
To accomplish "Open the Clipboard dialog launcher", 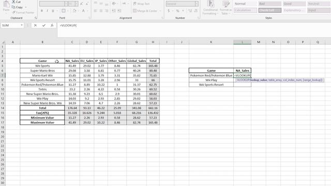I will [x=36, y=18].
